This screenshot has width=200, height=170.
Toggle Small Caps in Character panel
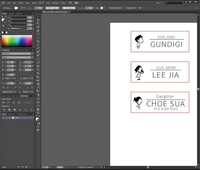coord(8,88)
